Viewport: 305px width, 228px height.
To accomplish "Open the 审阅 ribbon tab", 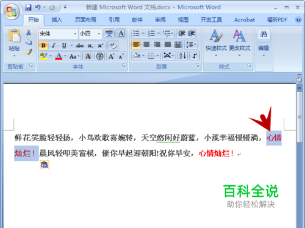I will 160,20.
